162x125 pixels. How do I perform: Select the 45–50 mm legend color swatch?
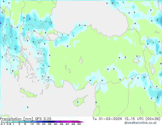point(75,122)
